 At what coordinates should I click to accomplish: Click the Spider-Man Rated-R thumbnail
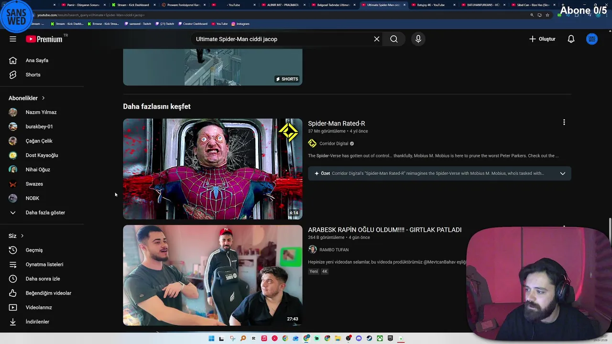213,169
